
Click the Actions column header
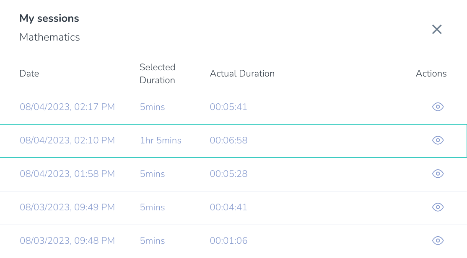point(431,74)
